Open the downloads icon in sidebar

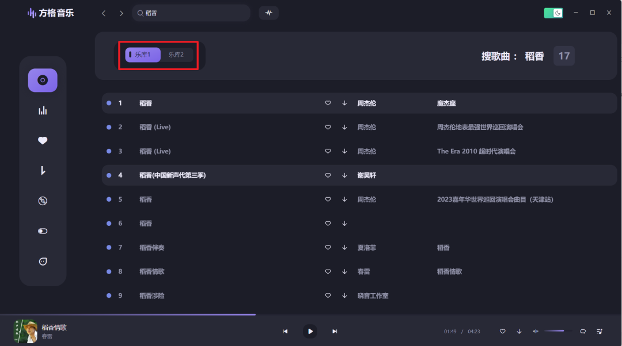pos(43,171)
